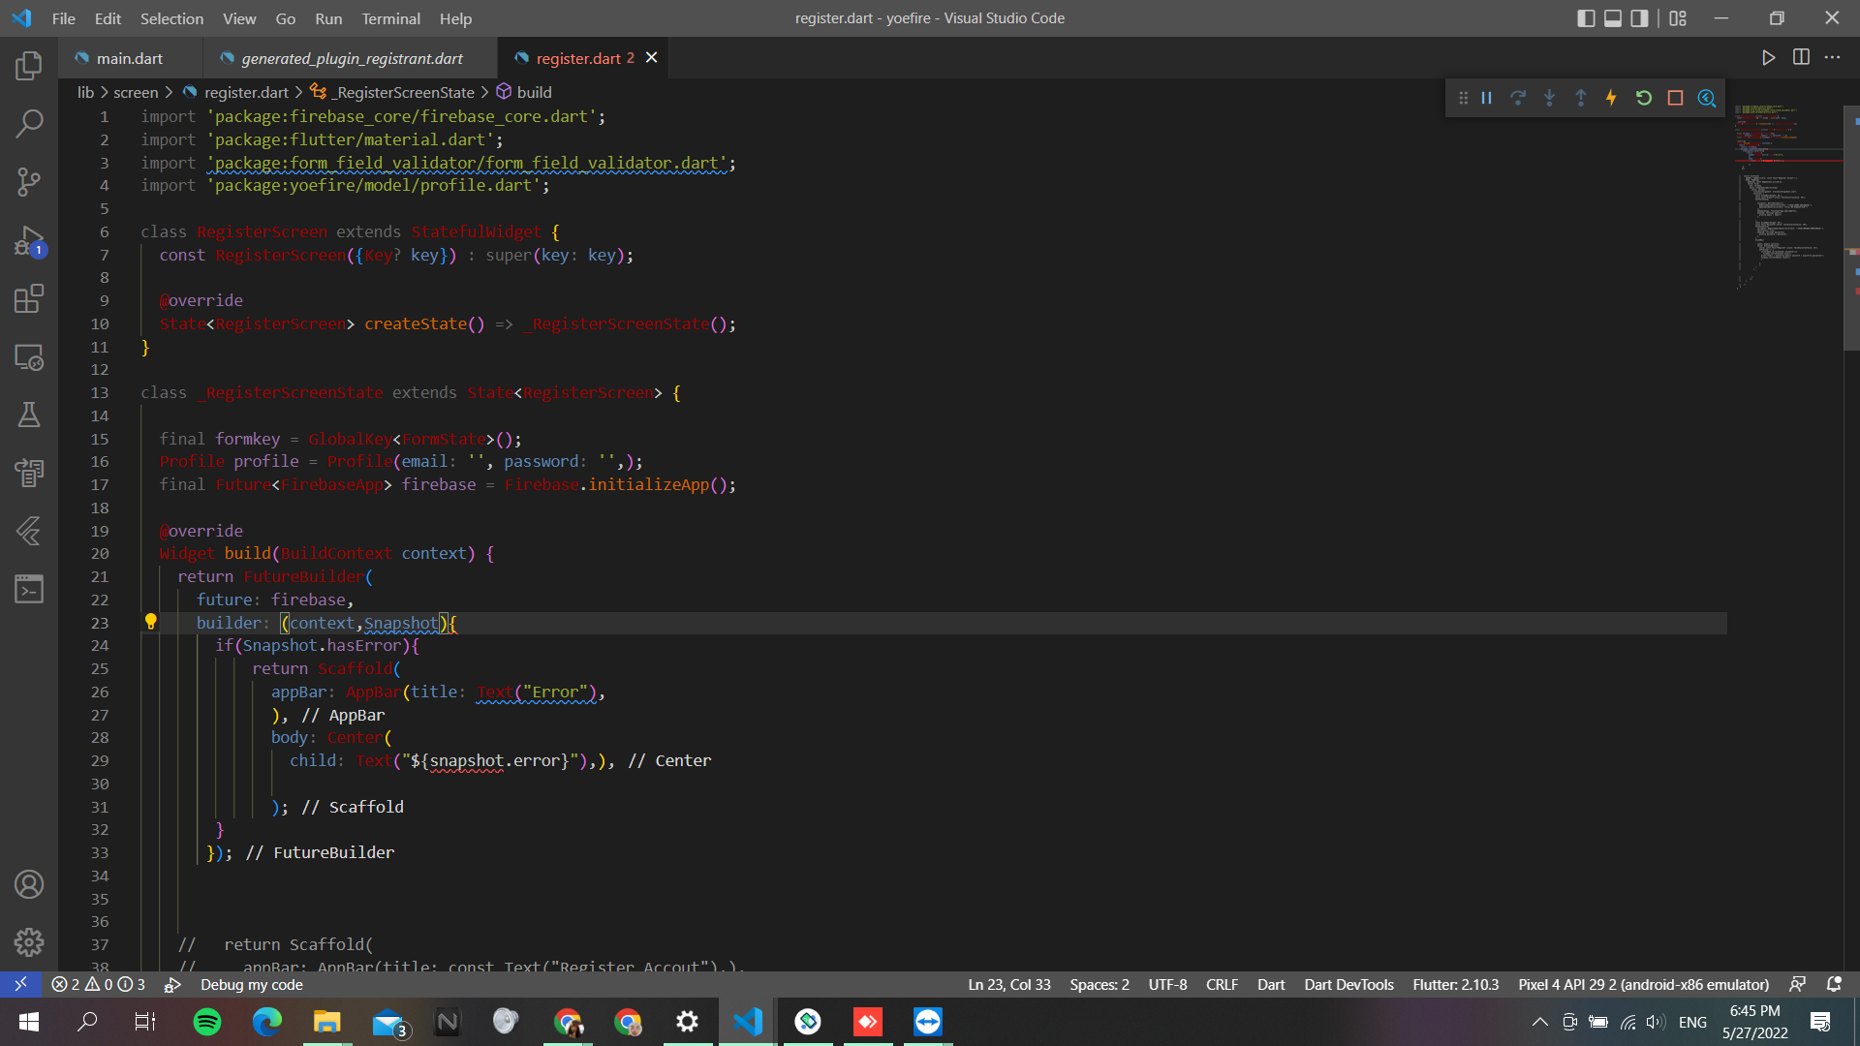1860x1046 pixels.
Task: Expand the build method breadcrumb
Action: 524,92
